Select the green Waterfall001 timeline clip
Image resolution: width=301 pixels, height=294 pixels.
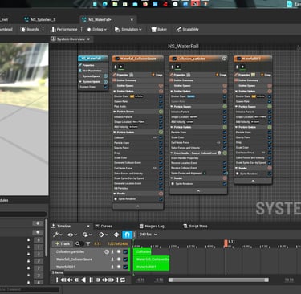[x=152, y=267]
